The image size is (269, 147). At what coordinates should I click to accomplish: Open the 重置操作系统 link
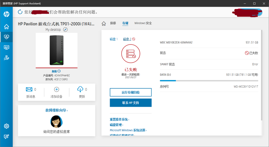(x=119, y=119)
